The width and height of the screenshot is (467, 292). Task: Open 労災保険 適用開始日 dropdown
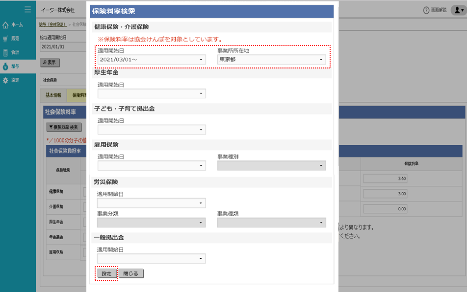click(x=152, y=203)
